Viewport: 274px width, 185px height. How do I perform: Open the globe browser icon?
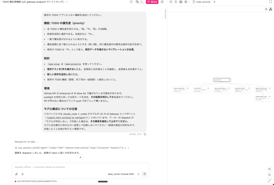click(186, 2)
